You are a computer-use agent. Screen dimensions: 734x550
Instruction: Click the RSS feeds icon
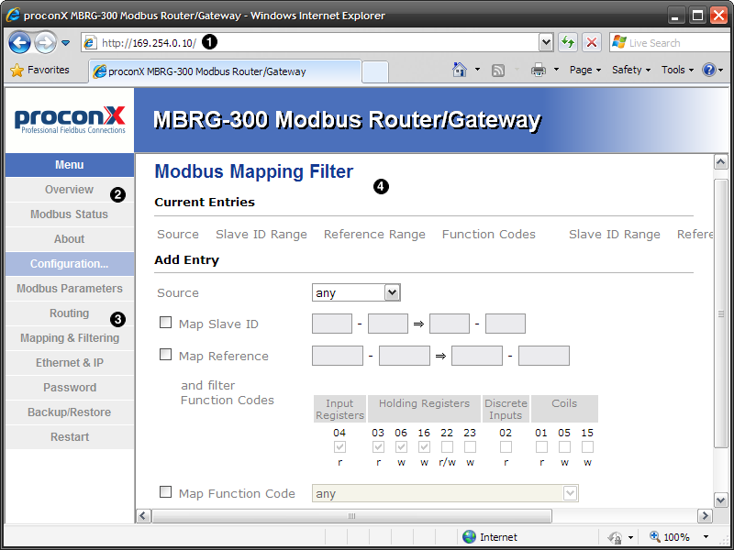click(498, 71)
